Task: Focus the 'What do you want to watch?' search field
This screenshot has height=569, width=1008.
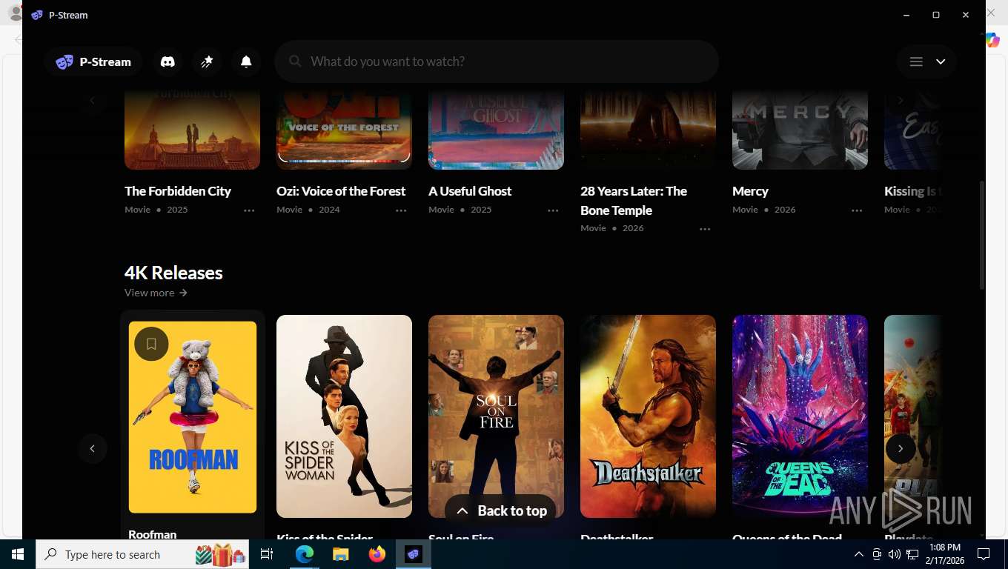Action: (497, 61)
